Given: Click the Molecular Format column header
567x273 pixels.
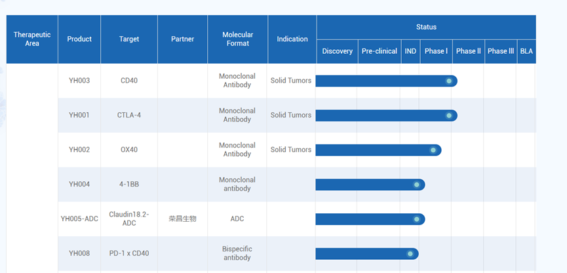Looking at the screenshot, I should [237, 39].
